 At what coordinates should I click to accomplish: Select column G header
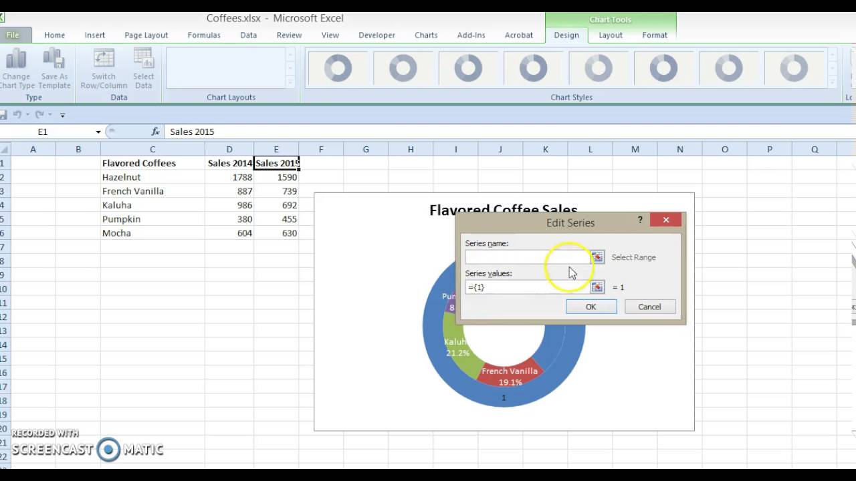point(366,150)
